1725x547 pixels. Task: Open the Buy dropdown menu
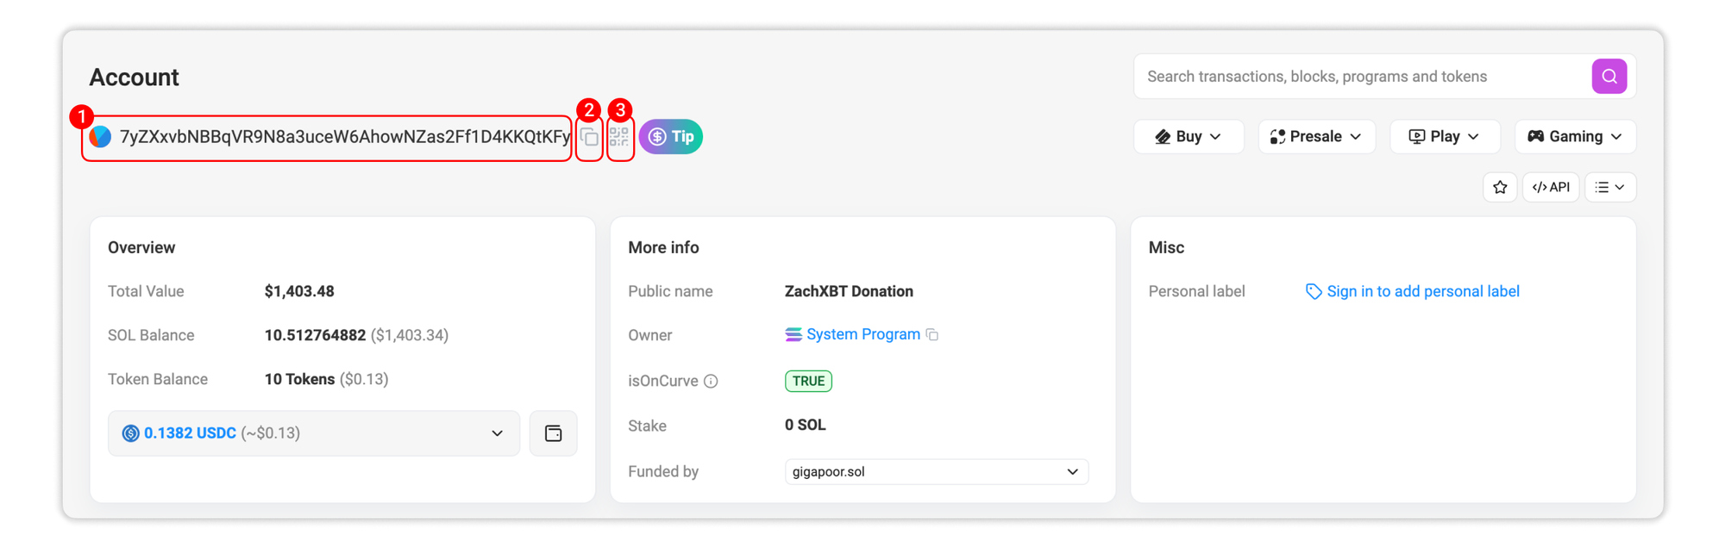point(1188,137)
